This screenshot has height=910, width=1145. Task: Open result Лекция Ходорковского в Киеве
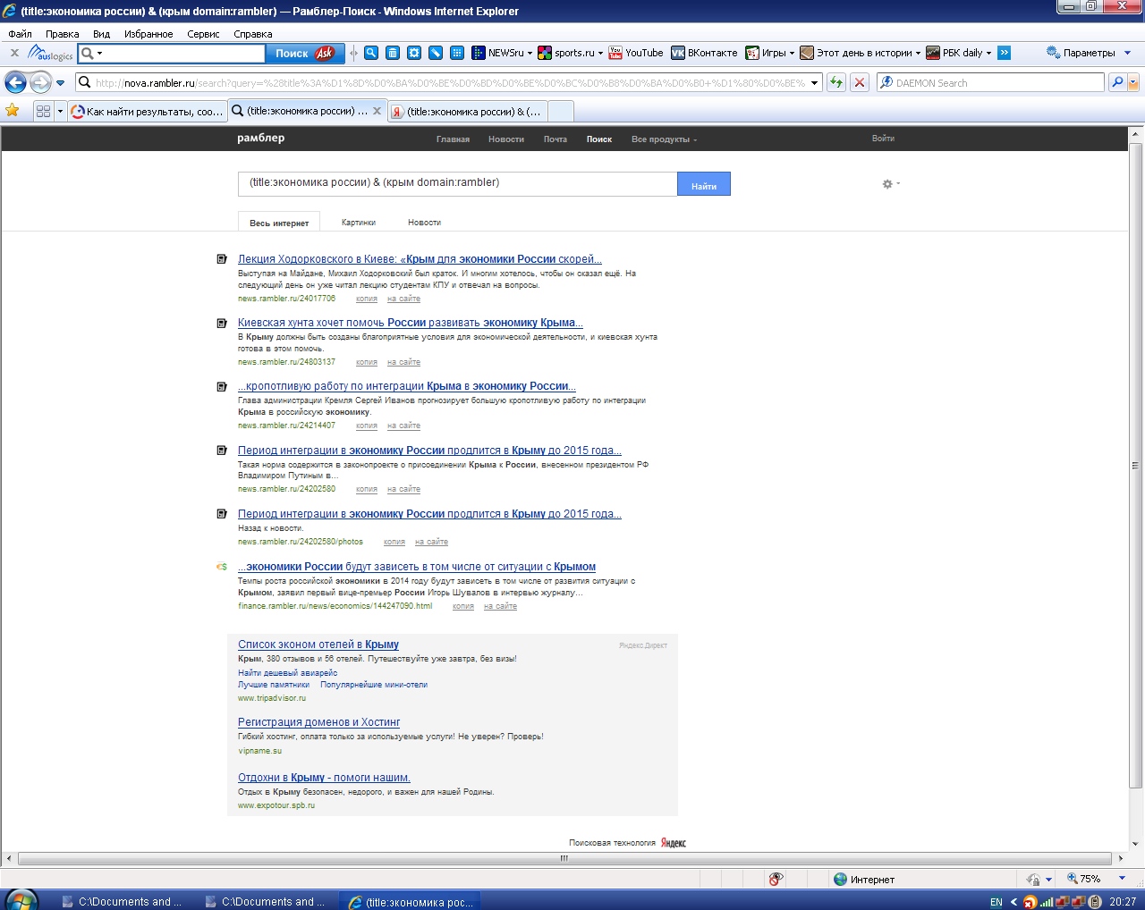pyautogui.click(x=420, y=259)
